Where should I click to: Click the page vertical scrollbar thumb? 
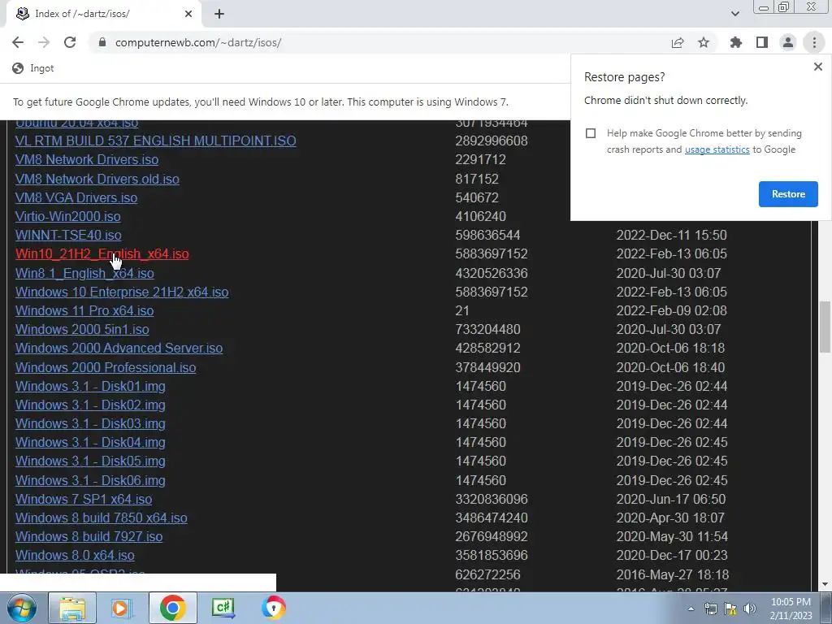tap(825, 327)
